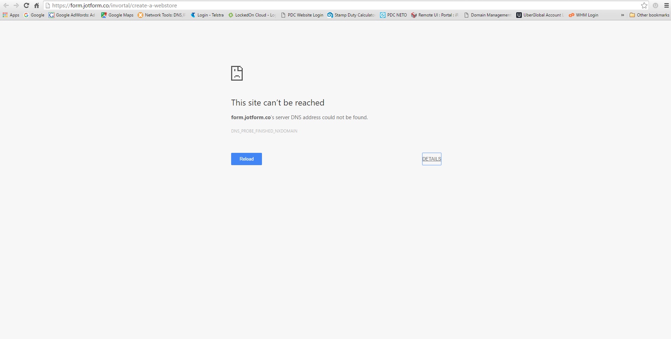
Task: Open the Apps grid shortcut
Action: [11, 15]
